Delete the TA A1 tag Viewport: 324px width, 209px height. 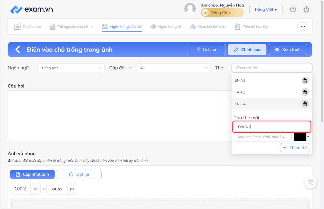tap(305, 92)
